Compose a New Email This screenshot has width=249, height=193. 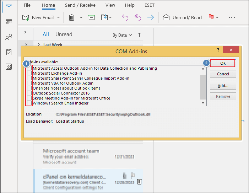pyautogui.click(x=38, y=17)
